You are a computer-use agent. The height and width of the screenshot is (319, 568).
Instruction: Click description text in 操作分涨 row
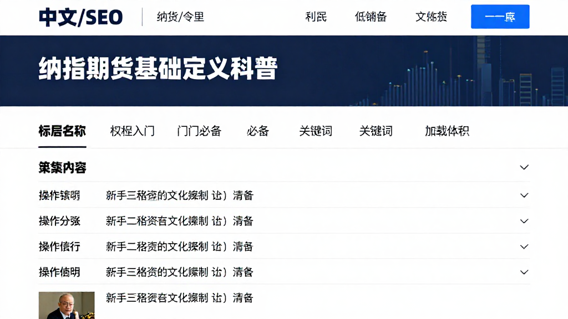[x=180, y=221]
